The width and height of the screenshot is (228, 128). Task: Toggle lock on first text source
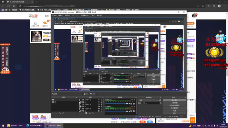[101, 100]
